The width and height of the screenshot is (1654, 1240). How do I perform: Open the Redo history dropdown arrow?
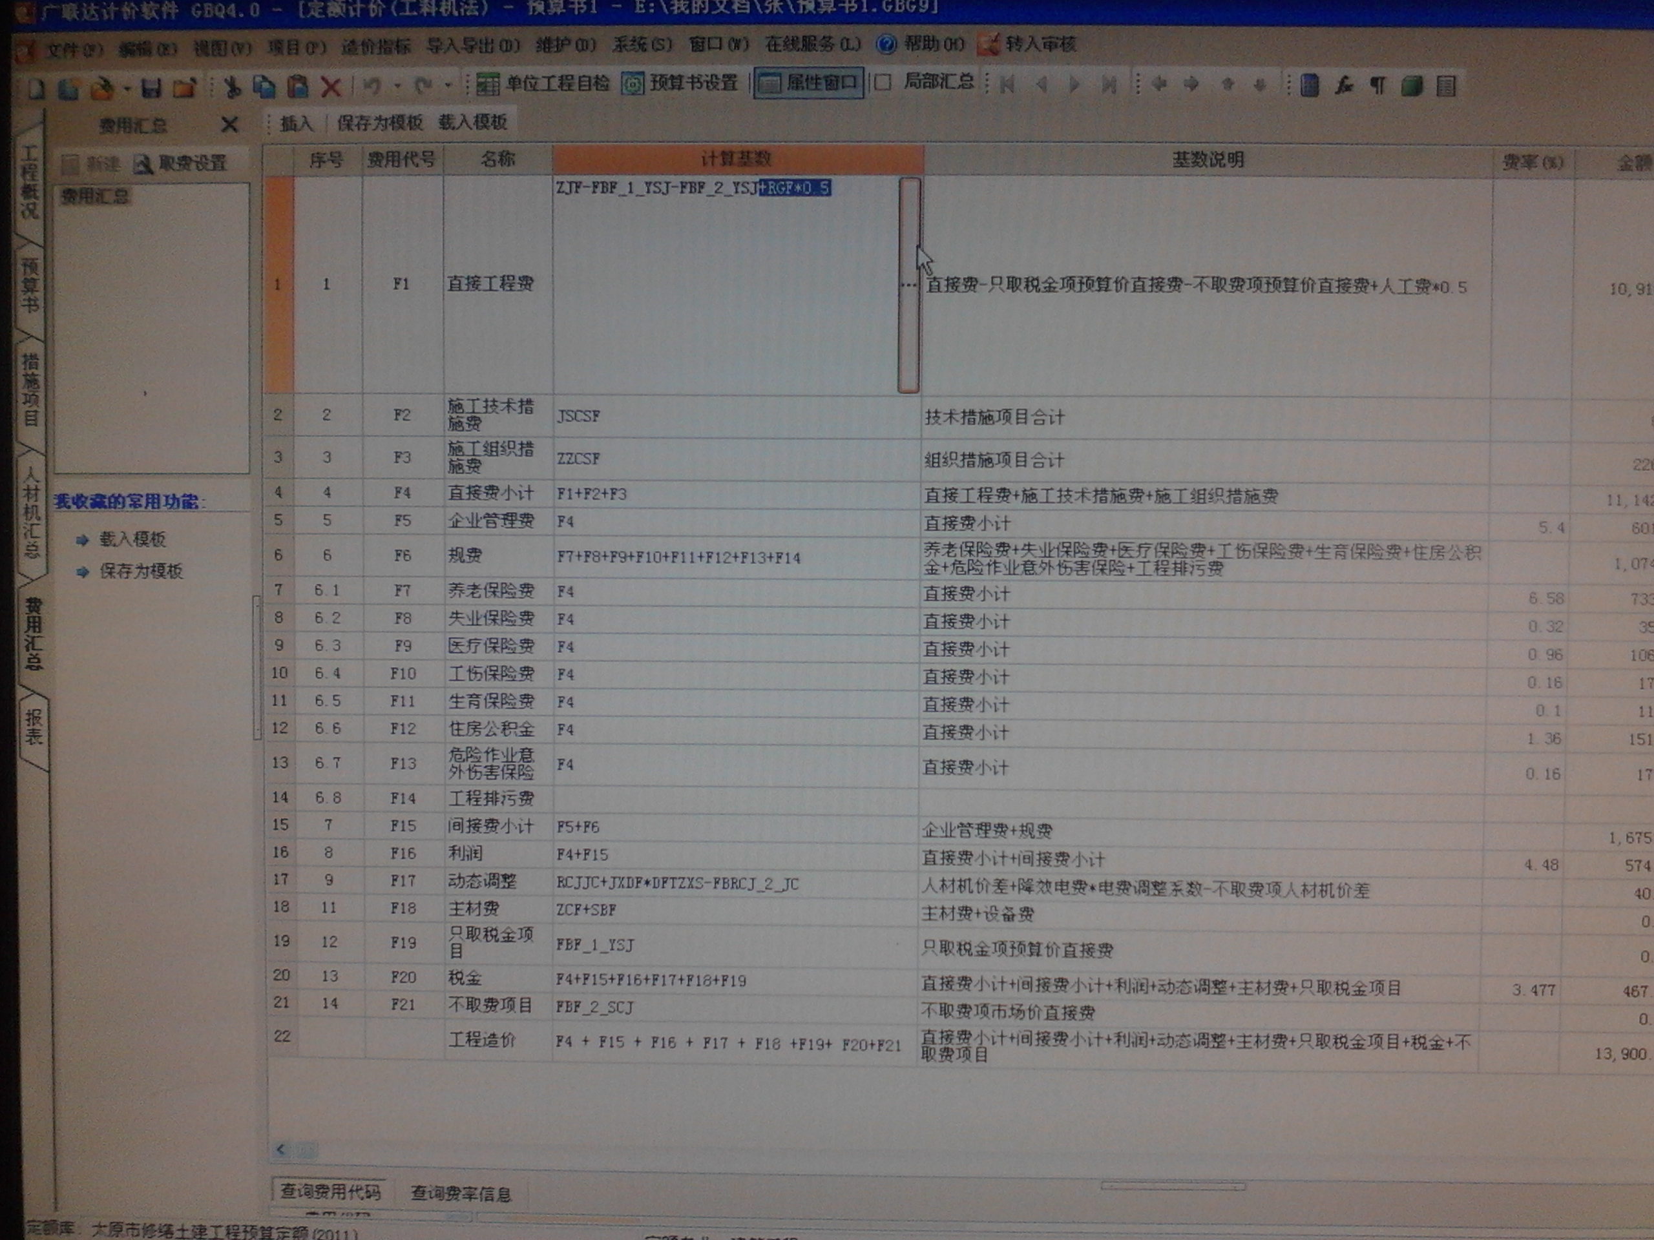click(448, 85)
